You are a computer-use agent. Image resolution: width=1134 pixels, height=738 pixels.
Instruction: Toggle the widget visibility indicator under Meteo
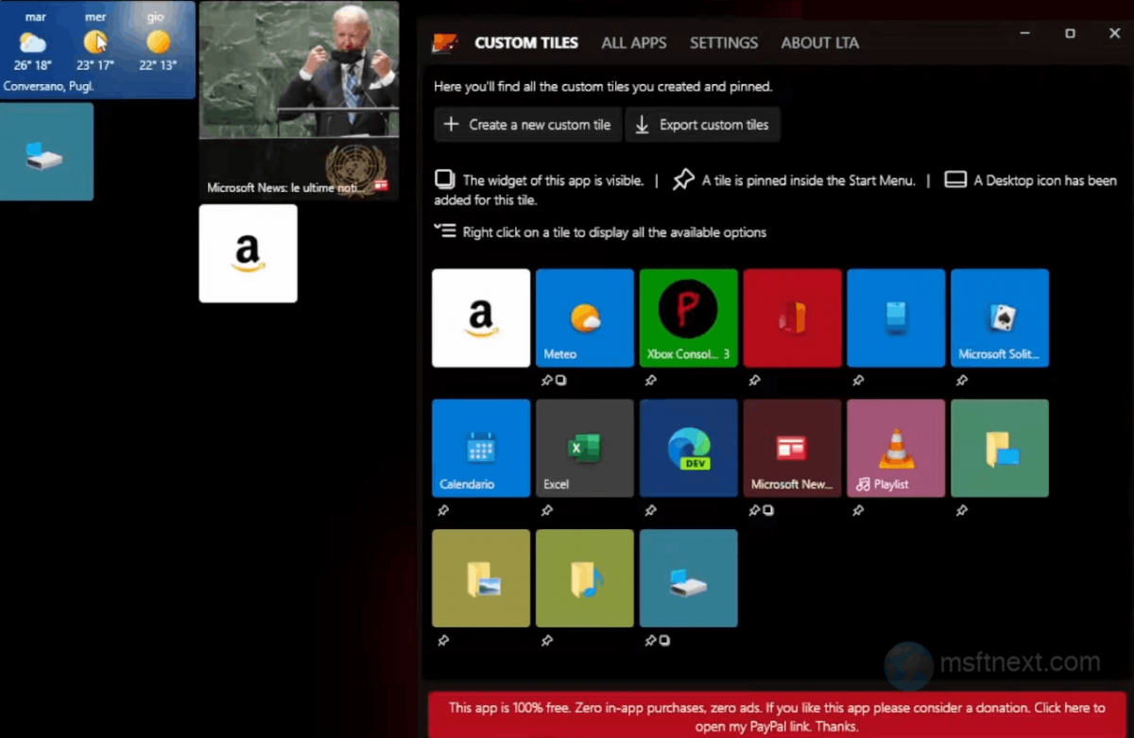(562, 380)
